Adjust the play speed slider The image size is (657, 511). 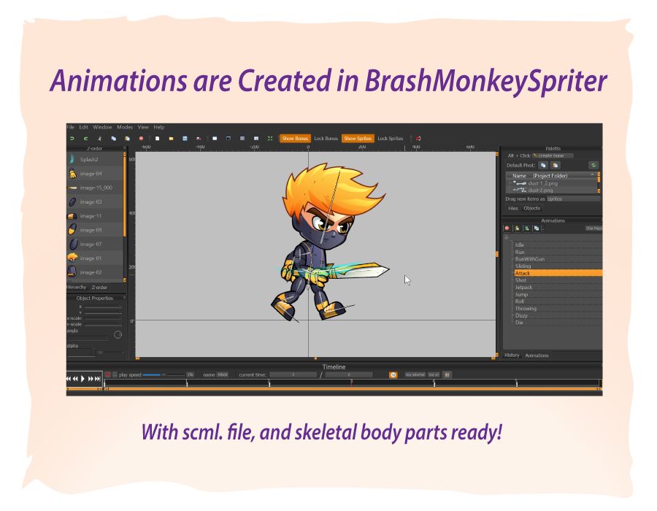tap(164, 375)
